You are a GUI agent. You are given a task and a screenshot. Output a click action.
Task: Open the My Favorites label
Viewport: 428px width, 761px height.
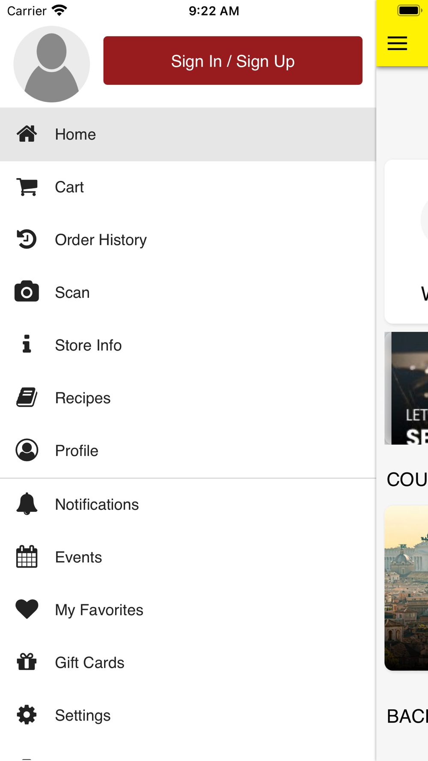tap(99, 610)
